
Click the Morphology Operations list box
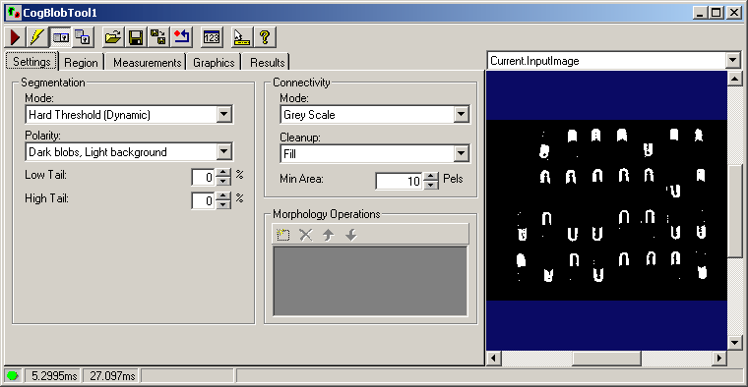click(370, 281)
